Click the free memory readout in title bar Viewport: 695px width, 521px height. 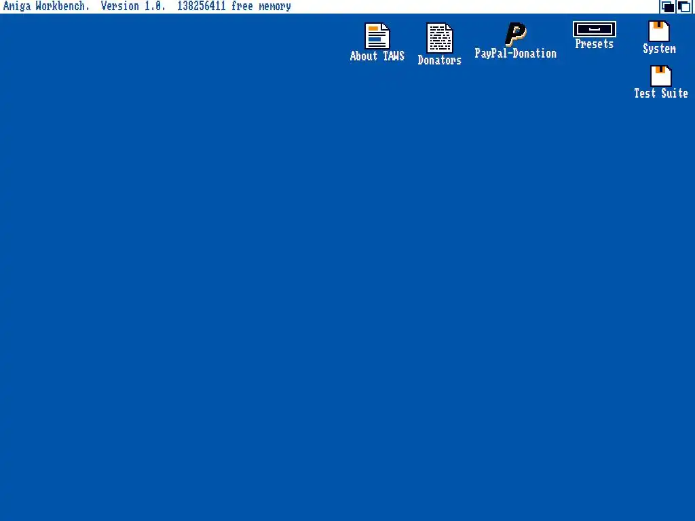point(234,6)
